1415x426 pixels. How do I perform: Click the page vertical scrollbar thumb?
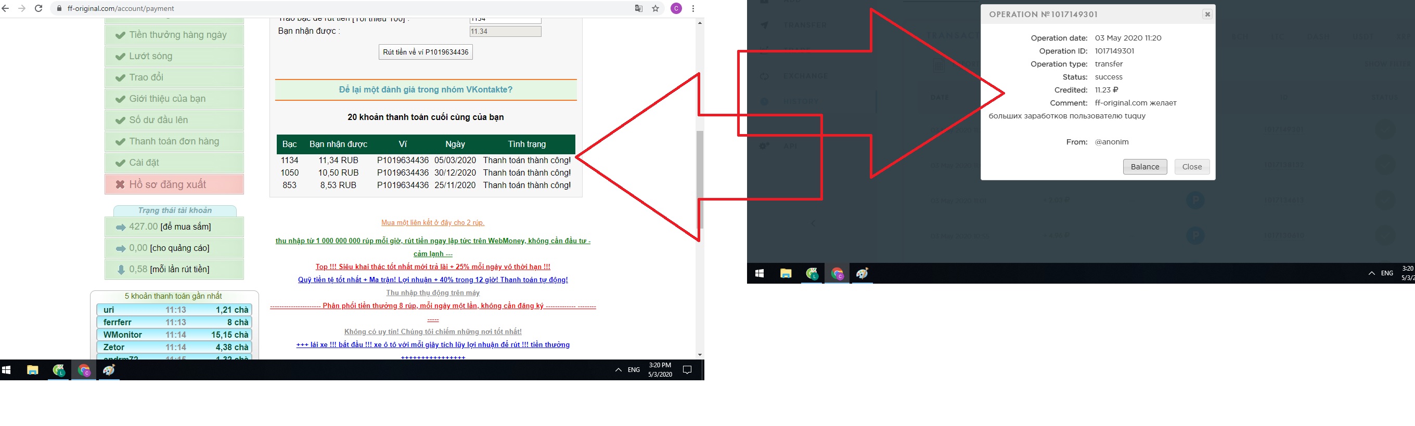(700, 179)
